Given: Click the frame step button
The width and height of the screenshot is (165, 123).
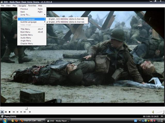Looking at the screenshot, I should click(30, 112).
